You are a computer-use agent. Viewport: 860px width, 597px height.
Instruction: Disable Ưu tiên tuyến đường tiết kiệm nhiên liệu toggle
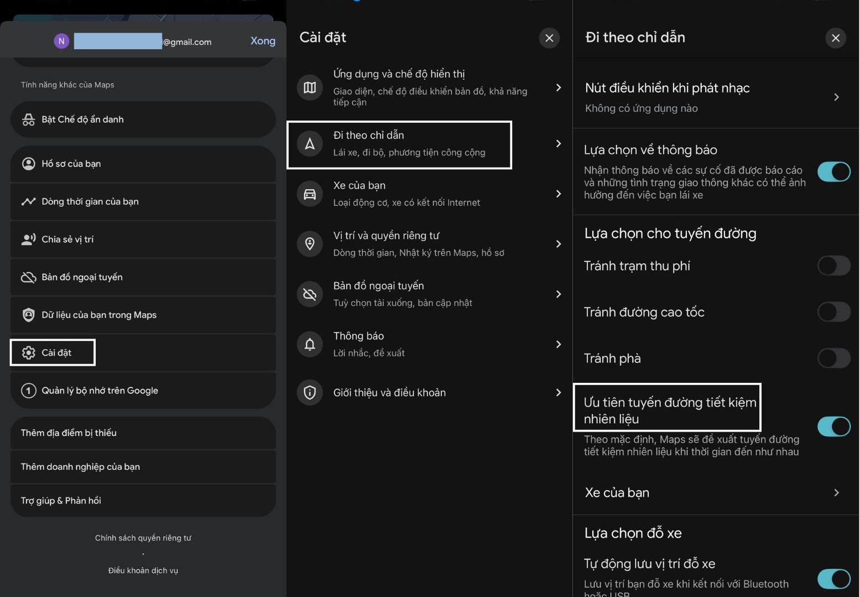click(834, 427)
